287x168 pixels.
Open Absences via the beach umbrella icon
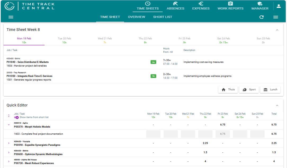(x=175, y=4)
